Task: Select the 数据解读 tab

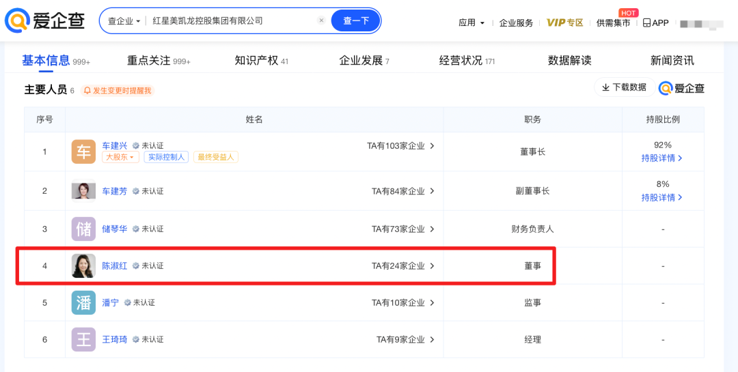Action: 569,61
